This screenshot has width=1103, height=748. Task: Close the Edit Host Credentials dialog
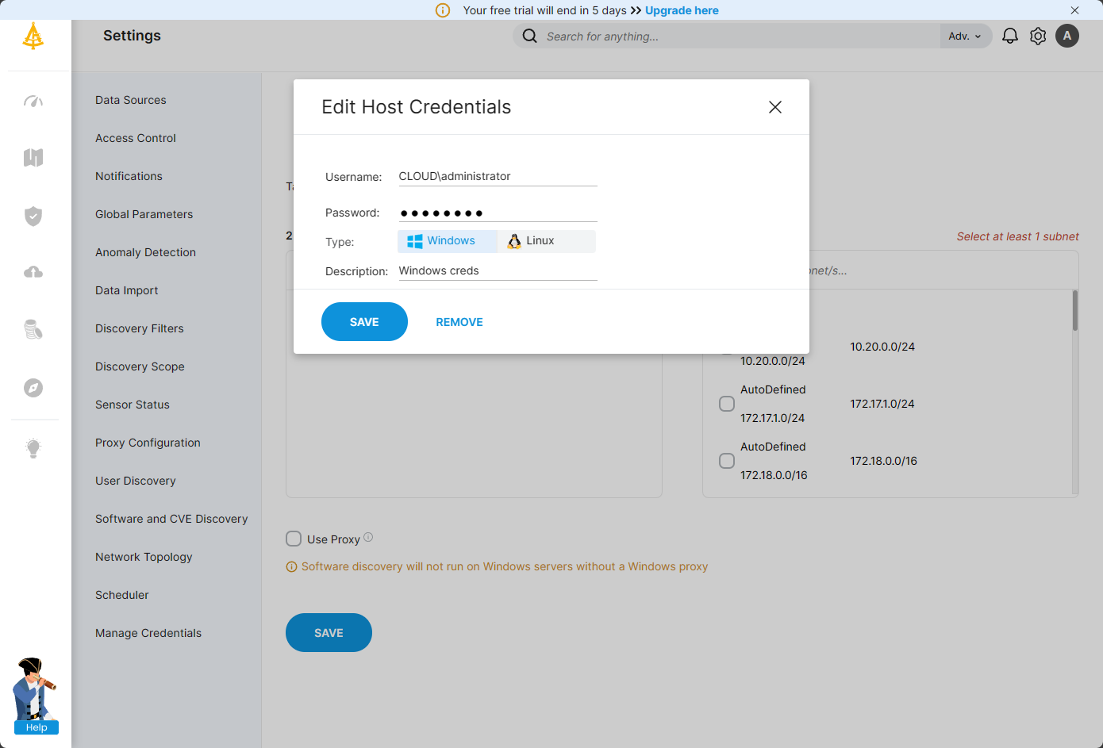pyautogui.click(x=775, y=107)
